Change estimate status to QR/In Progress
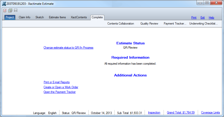The width and height of the screenshot is (224, 117). (68, 48)
